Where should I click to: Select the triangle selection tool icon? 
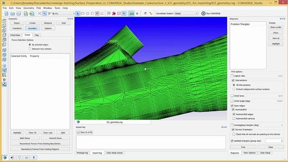tap(49, 13)
